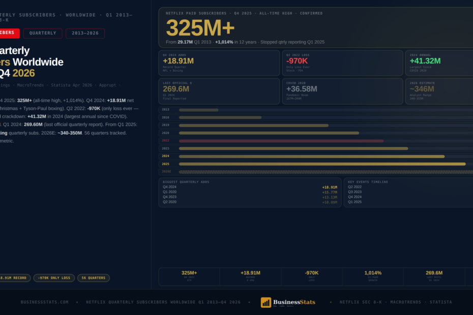This screenshot has width=473, height=315.
Task: Click the +10.09M value in the adds list
Action: [x=330, y=202]
